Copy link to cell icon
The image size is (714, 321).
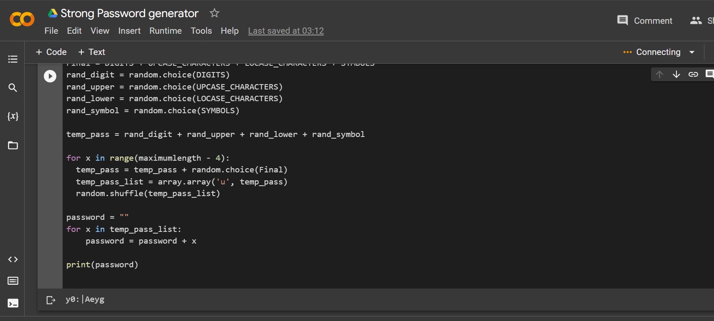pyautogui.click(x=693, y=74)
